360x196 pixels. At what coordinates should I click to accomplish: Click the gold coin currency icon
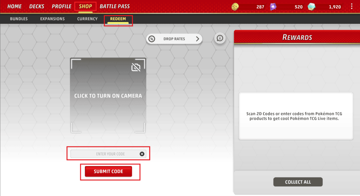235,7
